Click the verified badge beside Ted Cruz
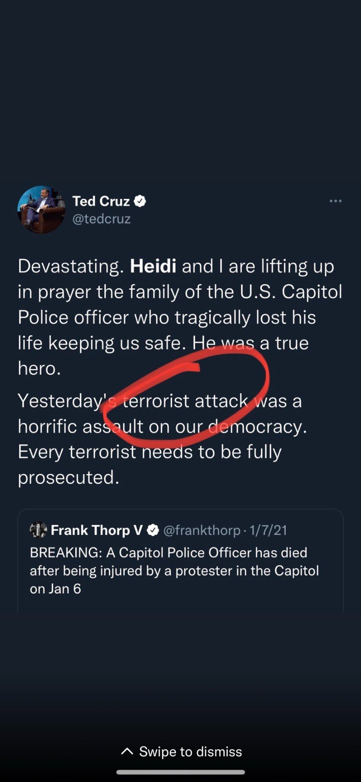 140,201
